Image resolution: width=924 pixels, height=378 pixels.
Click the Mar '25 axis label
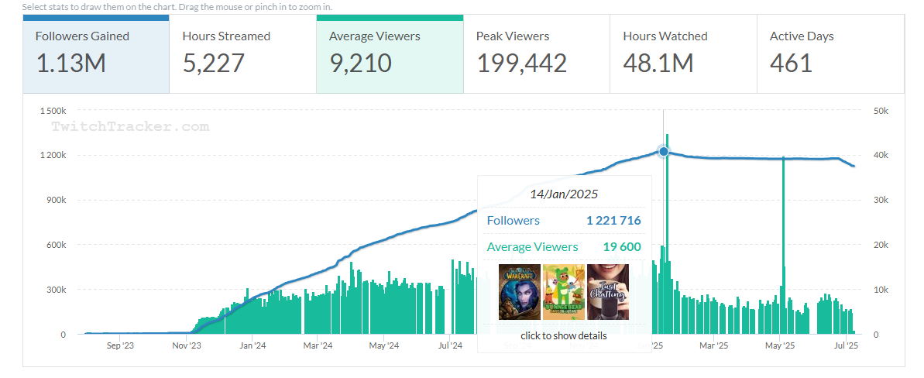pyautogui.click(x=713, y=345)
